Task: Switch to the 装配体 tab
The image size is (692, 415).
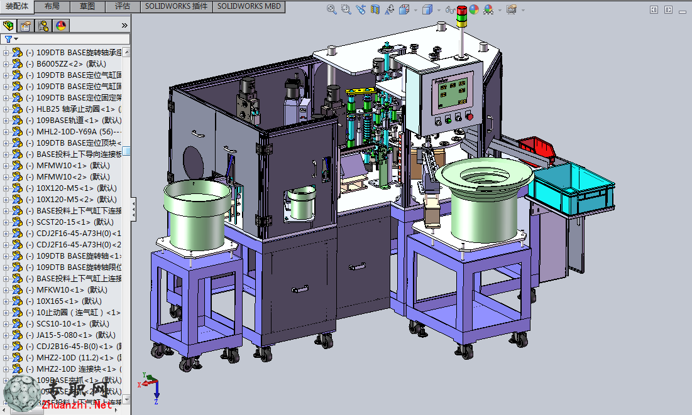Action: 17,6
